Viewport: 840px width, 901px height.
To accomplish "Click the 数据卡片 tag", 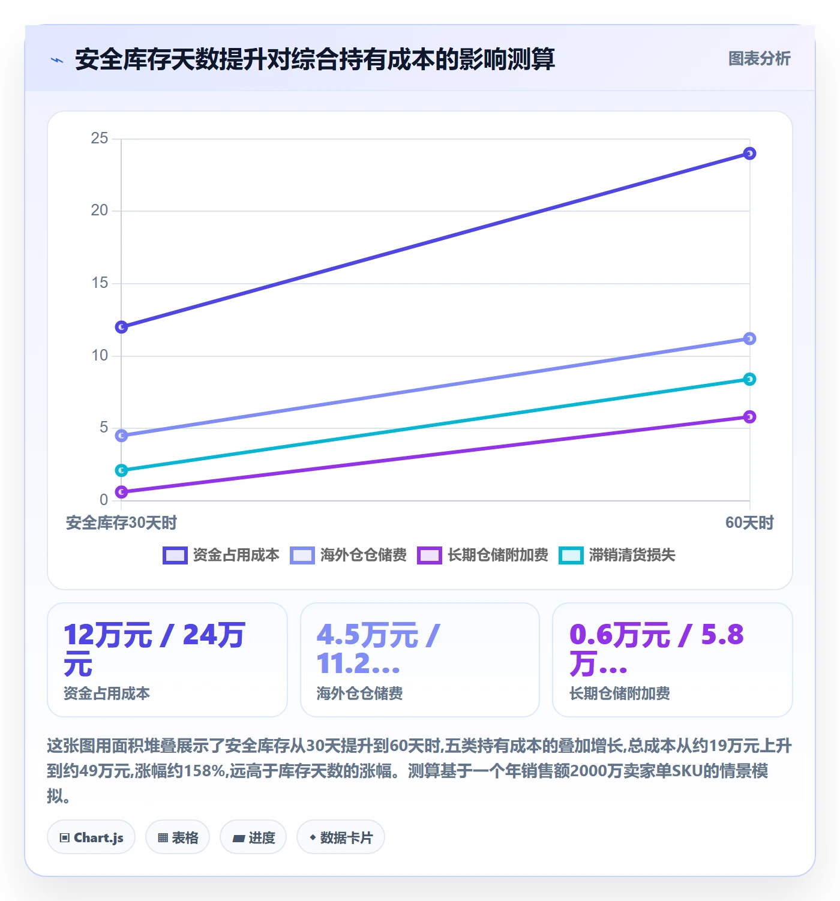I will point(341,837).
